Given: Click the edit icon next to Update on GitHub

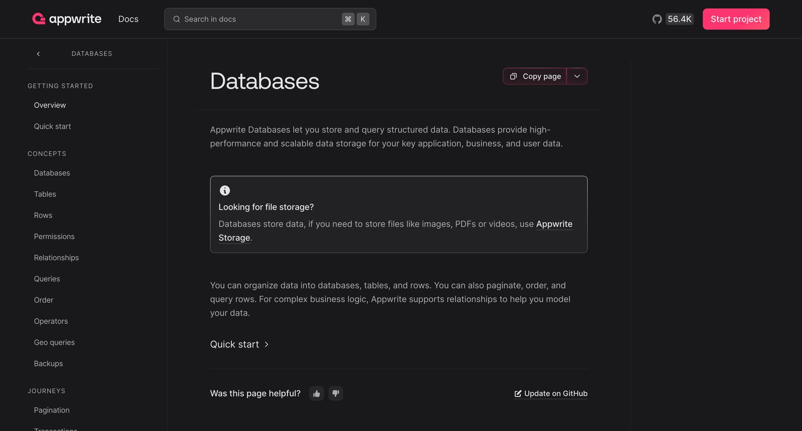Looking at the screenshot, I should (x=518, y=393).
